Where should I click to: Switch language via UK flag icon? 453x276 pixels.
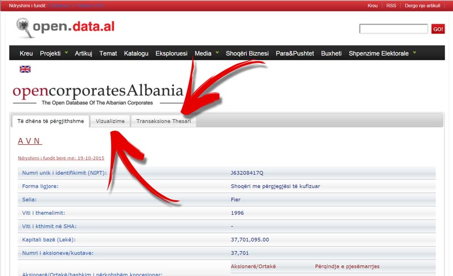point(25,69)
